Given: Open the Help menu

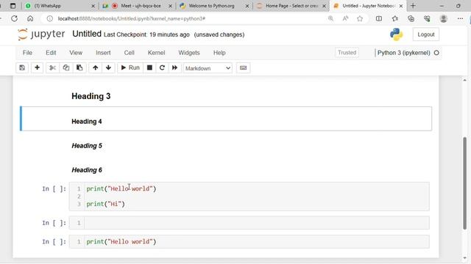Looking at the screenshot, I should coord(219,53).
